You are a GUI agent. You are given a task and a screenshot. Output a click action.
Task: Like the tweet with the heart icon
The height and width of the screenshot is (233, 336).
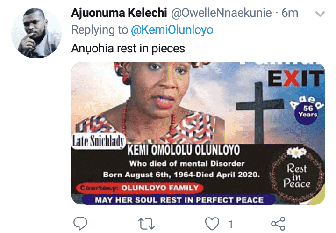[212, 223]
